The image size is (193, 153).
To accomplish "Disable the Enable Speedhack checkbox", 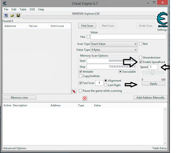I will coord(140,62).
